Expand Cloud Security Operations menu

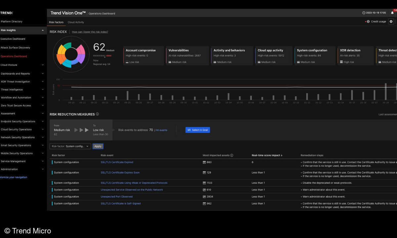pos(43,130)
